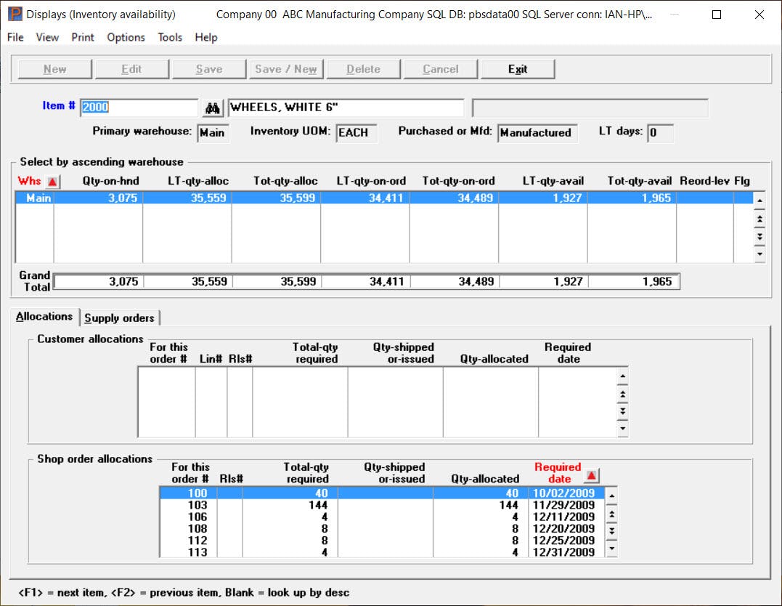This screenshot has width=782, height=606.
Task: Click the New button
Action: click(54, 68)
